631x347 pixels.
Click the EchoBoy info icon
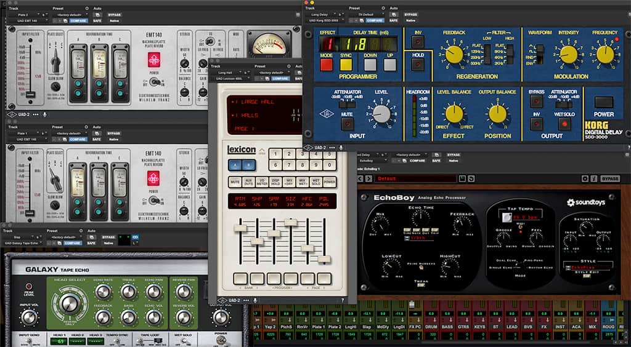[593, 178]
